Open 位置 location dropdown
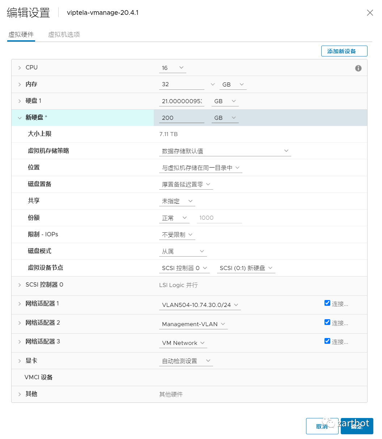The image size is (382, 439). click(x=201, y=168)
